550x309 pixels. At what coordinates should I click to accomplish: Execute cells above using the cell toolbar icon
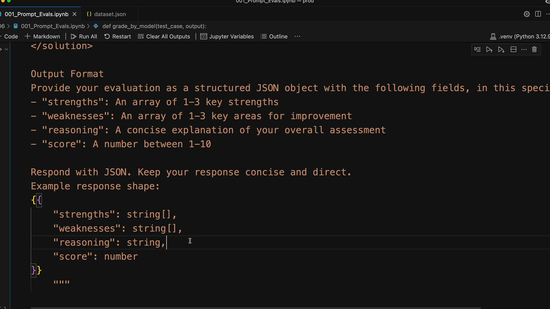pos(489,49)
